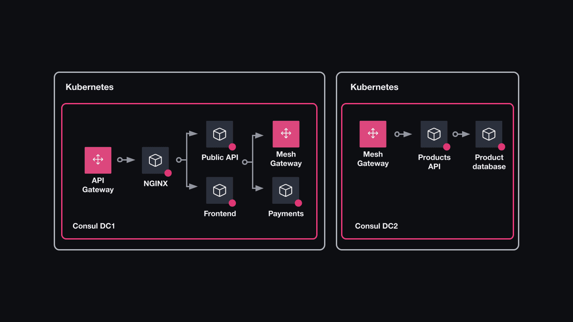Click the Mesh Gateway text label in DC2
Screen dimensions: 573x322
pos(373,159)
